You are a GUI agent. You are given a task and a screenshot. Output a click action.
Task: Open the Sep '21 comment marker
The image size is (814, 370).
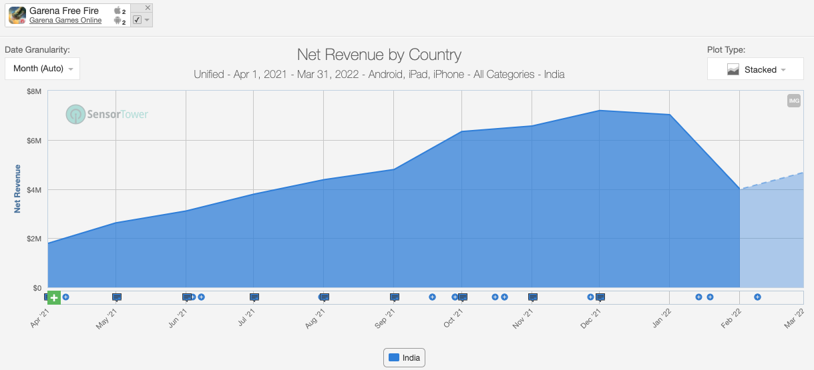395,297
